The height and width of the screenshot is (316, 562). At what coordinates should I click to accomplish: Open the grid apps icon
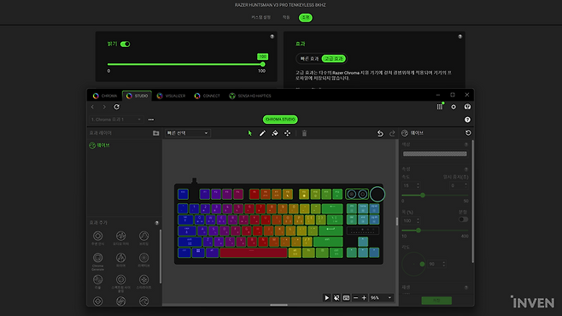tap(440, 107)
